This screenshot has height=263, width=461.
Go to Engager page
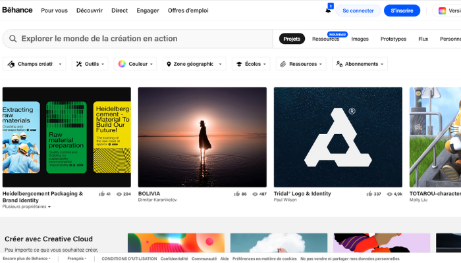148,11
